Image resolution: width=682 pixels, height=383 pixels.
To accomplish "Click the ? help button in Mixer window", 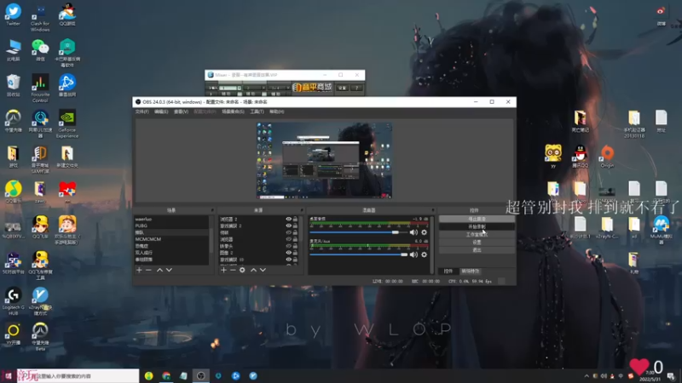I will pos(356,89).
